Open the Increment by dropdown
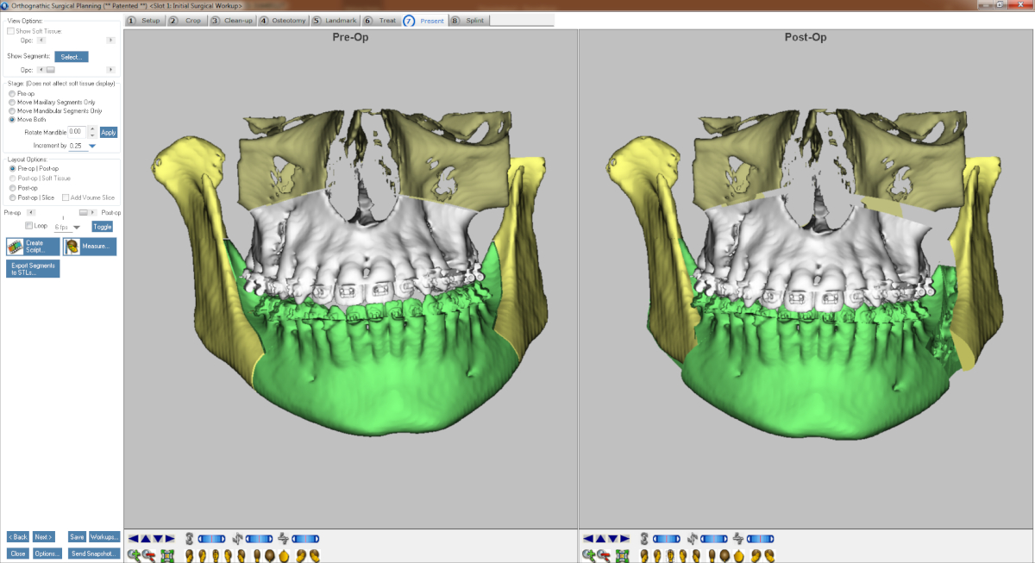Screen dimensions: 1035x563 [92, 147]
